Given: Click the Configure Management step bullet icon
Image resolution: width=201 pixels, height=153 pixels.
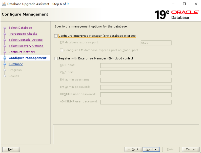Looking at the screenshot, I should click(5, 58).
